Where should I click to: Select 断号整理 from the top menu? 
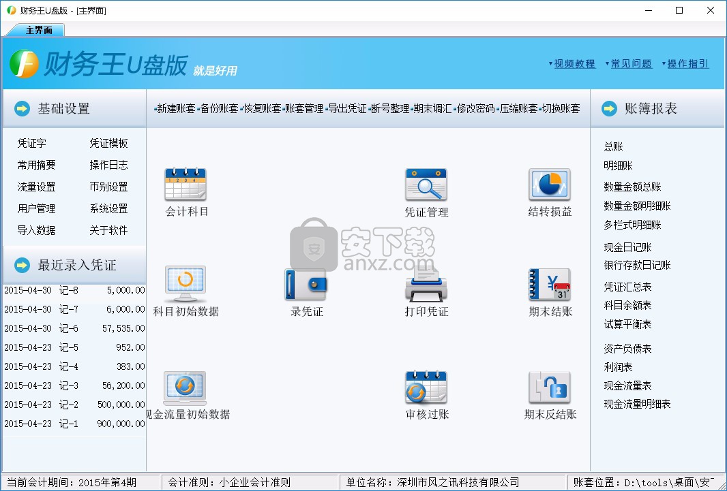click(x=390, y=109)
